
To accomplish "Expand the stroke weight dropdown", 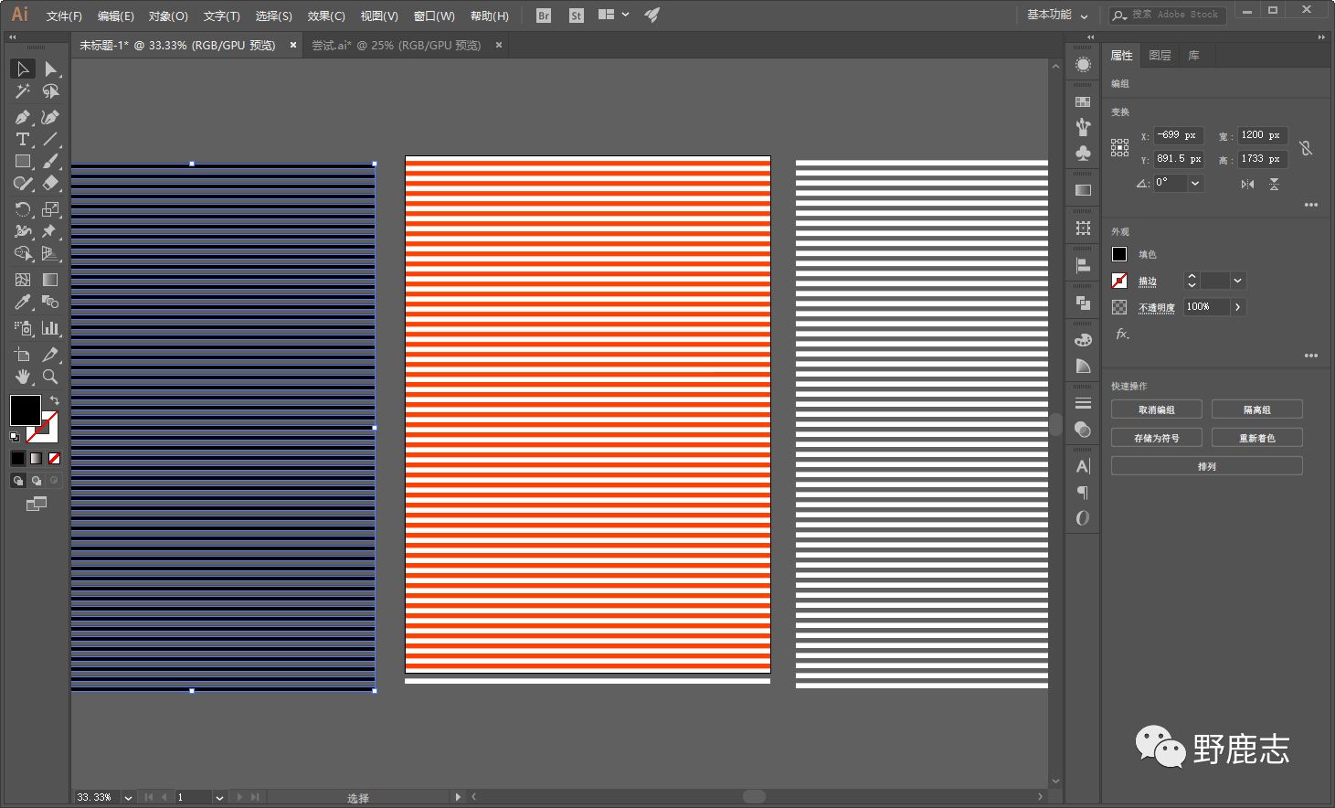I will click(1237, 281).
